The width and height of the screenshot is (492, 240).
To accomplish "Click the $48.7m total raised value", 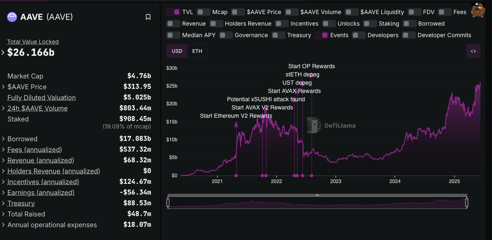I will point(139,214).
